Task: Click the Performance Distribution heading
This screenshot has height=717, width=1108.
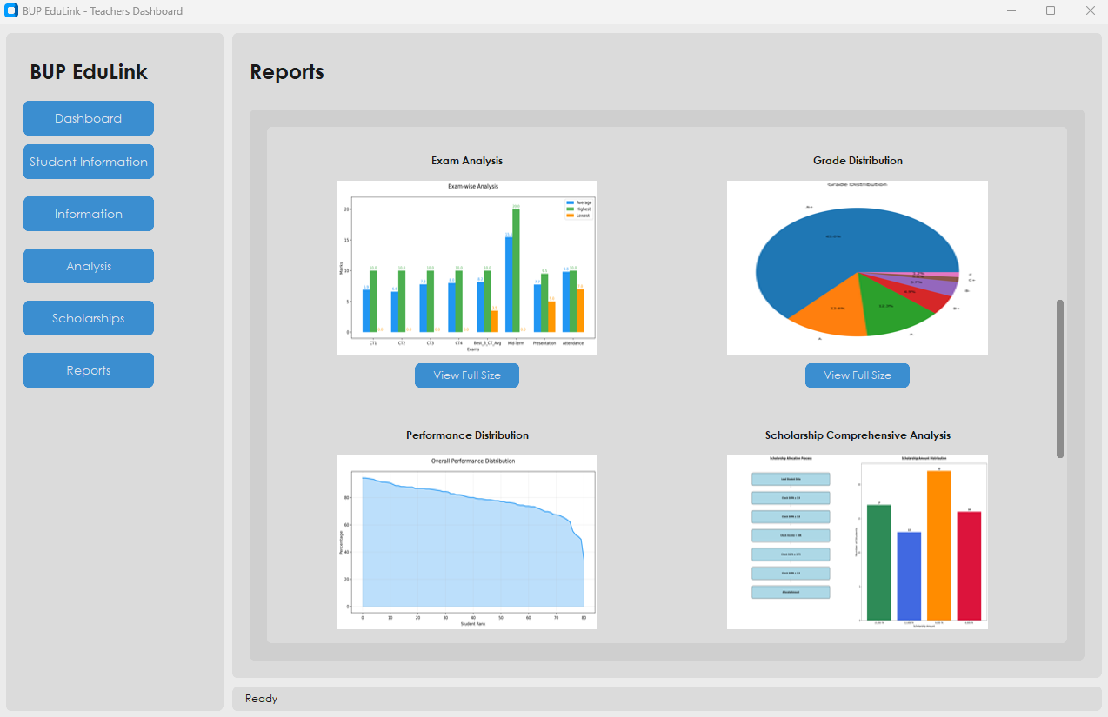Action: pyautogui.click(x=466, y=435)
